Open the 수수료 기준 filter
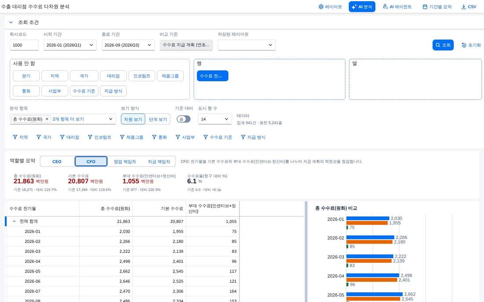This screenshot has width=484, height=302. (218, 137)
